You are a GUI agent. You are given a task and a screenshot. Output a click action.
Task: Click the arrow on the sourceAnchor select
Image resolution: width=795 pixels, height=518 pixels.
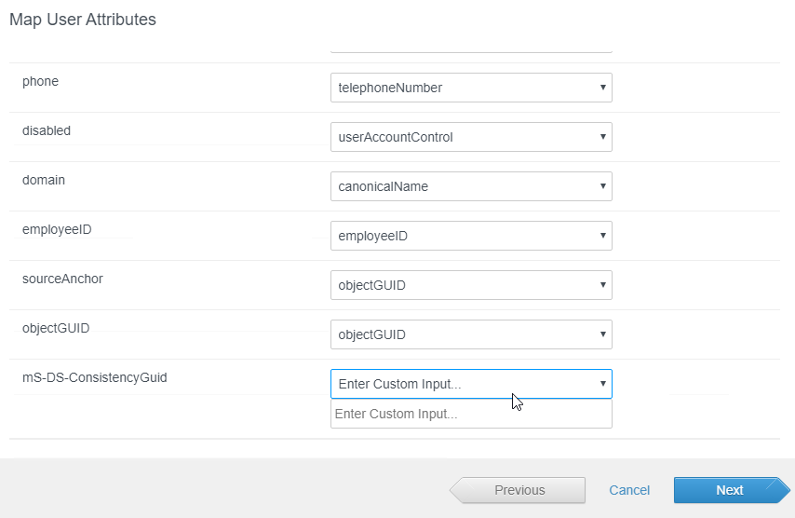tap(603, 285)
